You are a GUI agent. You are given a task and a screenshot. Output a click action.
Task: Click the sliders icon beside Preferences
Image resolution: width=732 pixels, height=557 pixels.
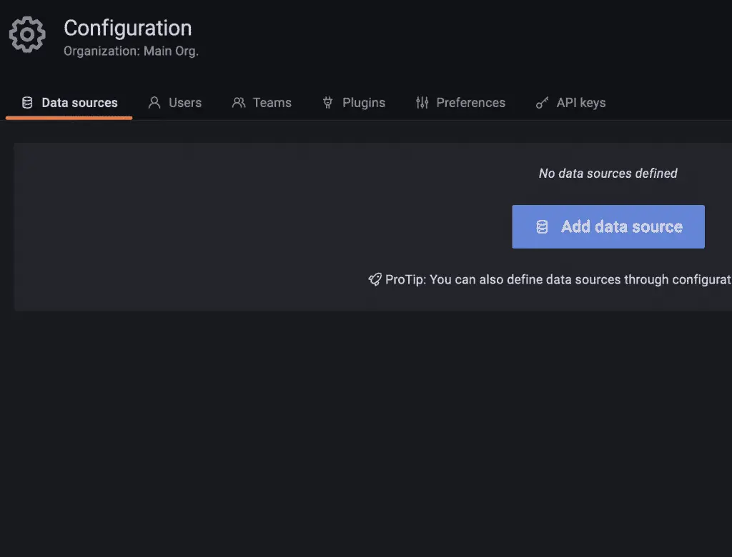click(422, 103)
